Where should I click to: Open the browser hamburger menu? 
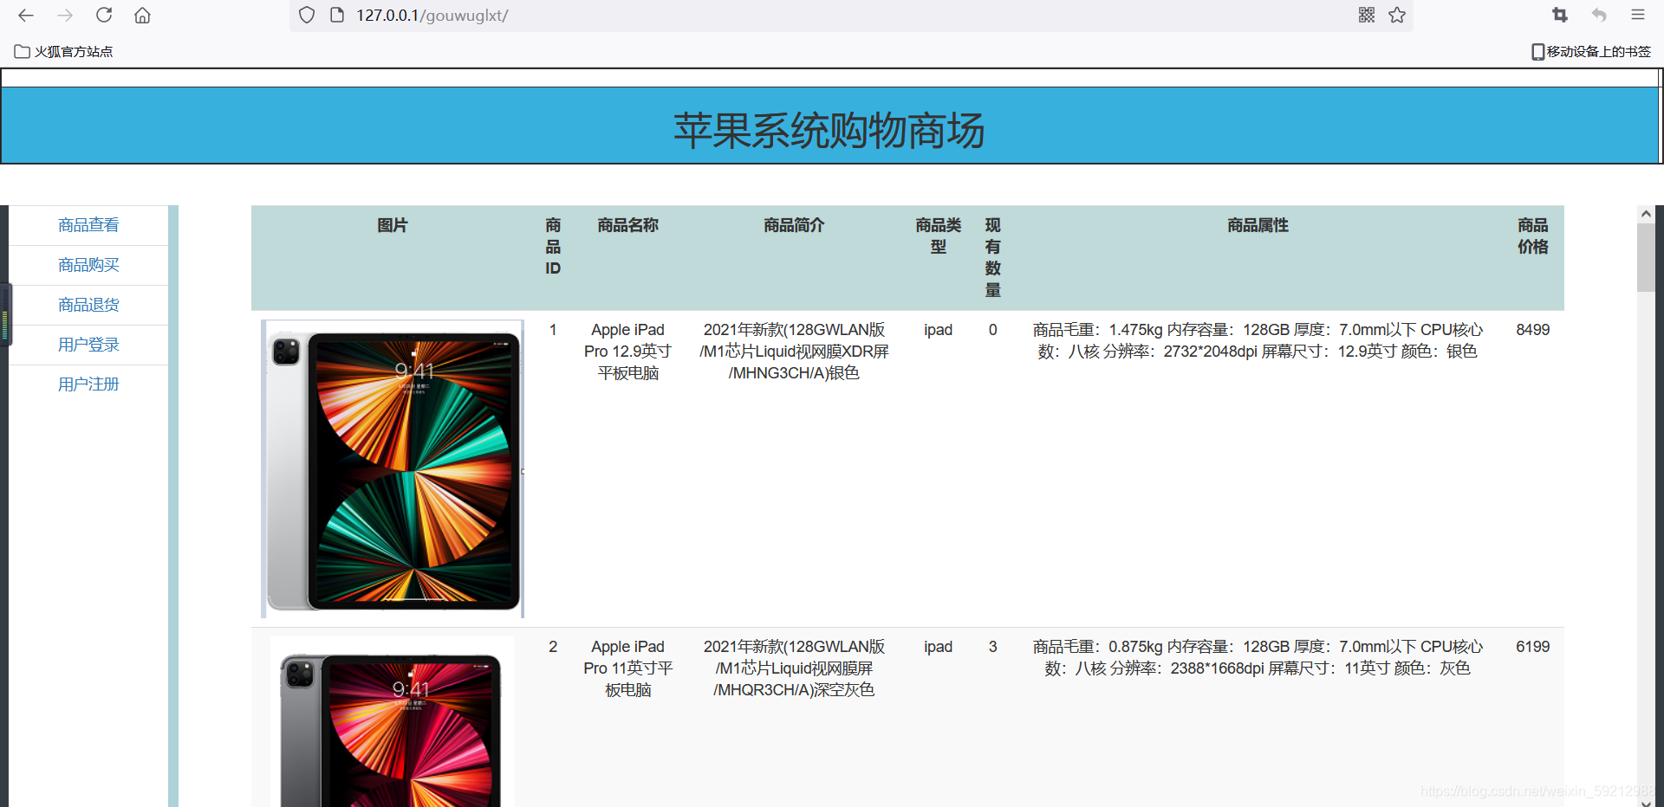pyautogui.click(x=1637, y=15)
